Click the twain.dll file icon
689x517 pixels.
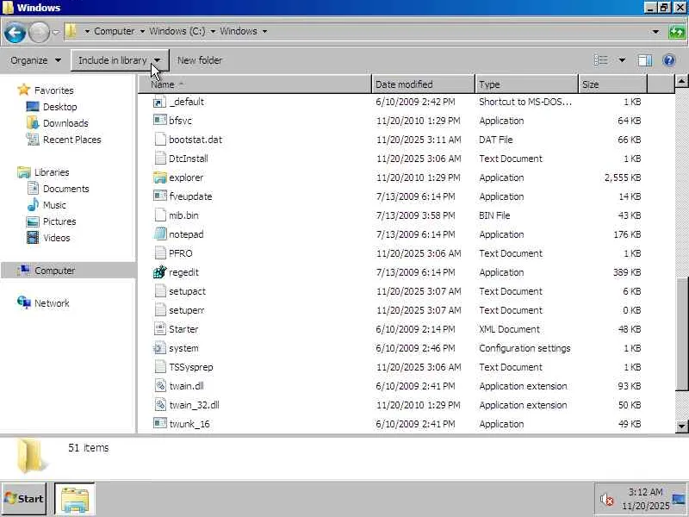click(x=160, y=386)
